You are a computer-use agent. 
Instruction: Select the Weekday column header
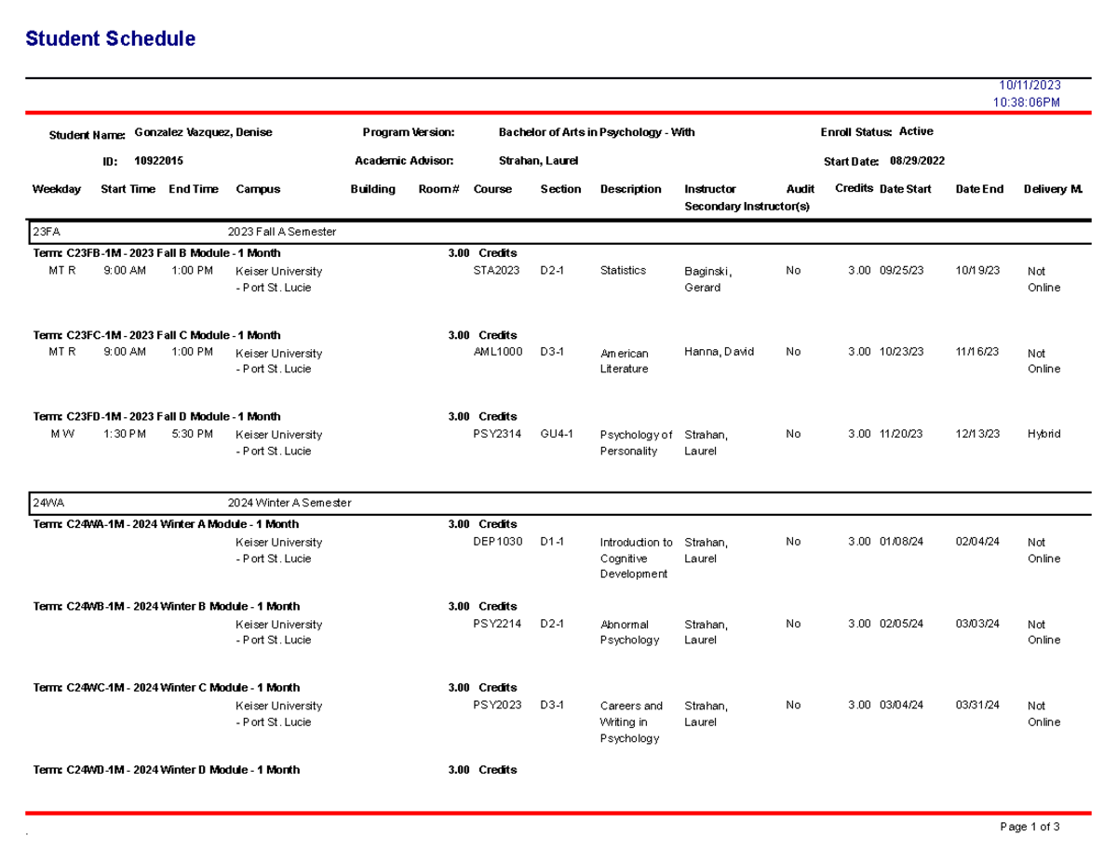[57, 189]
